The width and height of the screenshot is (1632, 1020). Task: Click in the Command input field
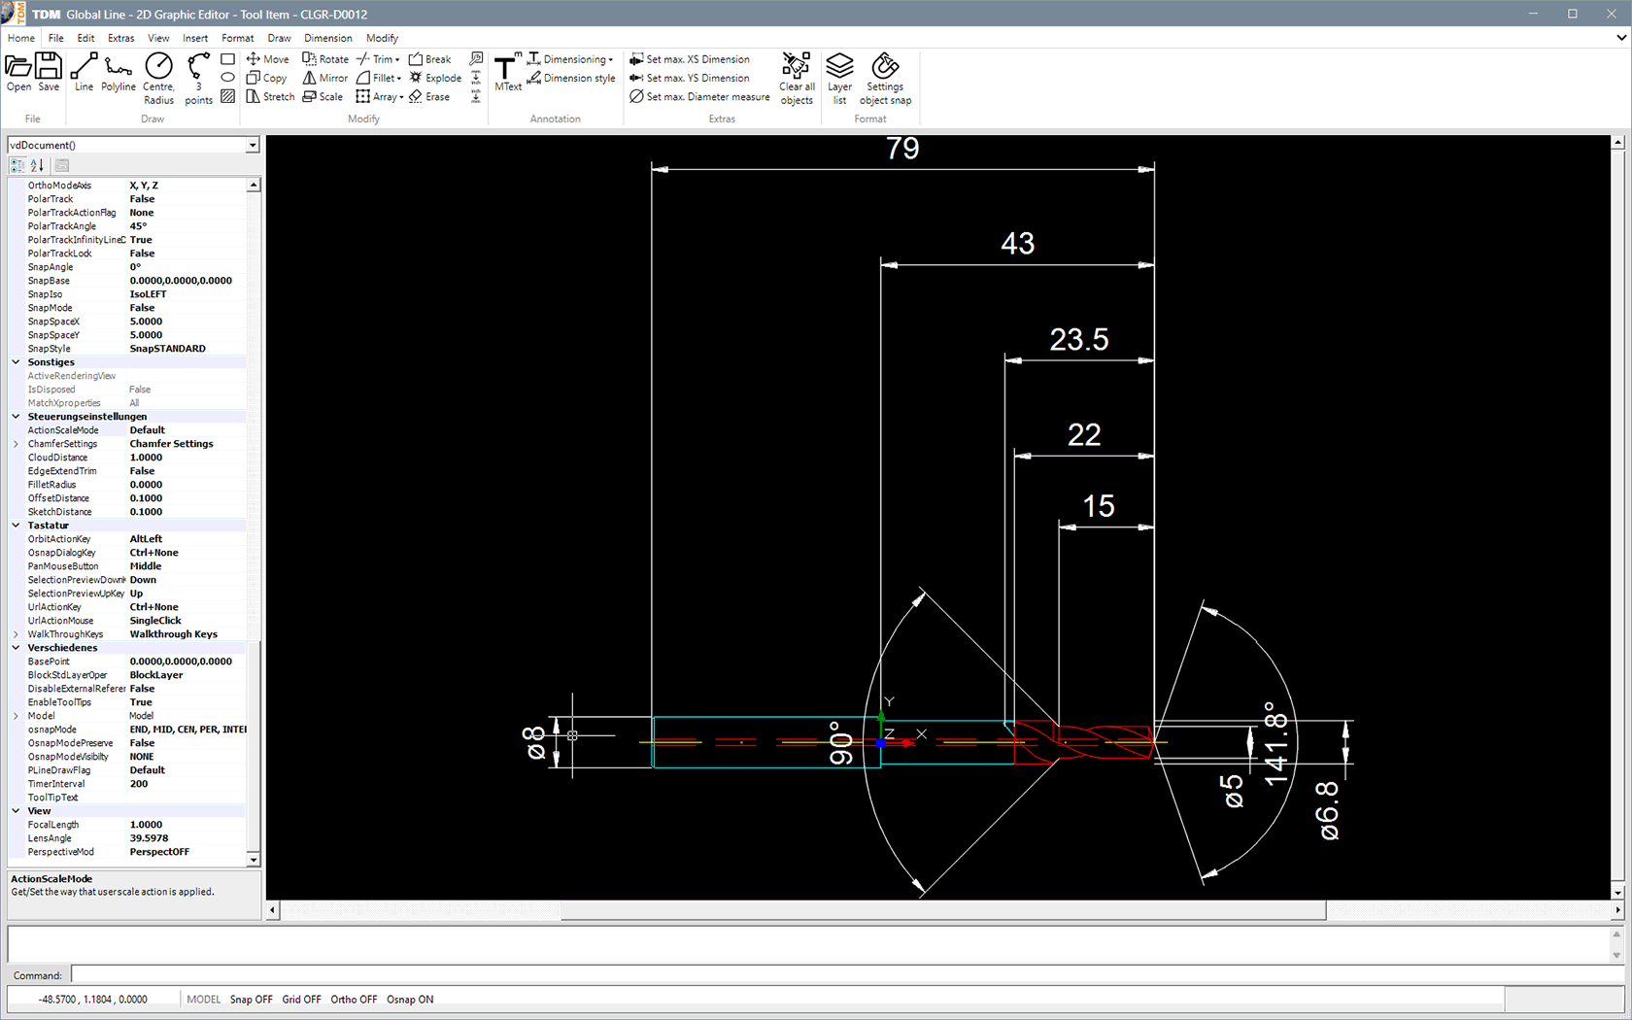coord(847,974)
